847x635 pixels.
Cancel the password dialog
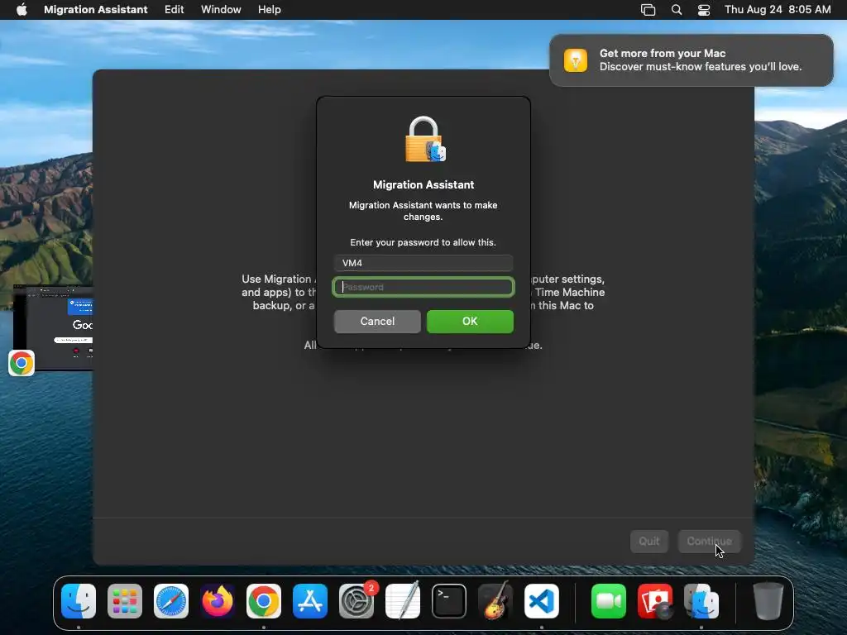[x=377, y=322]
